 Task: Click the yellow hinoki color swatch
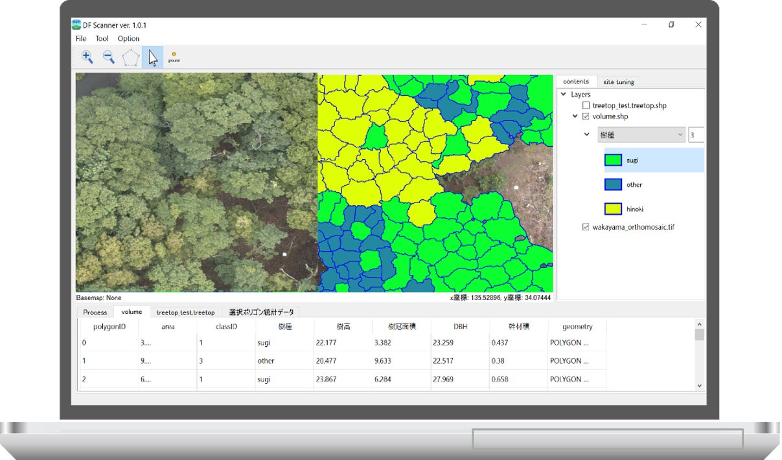coord(613,209)
